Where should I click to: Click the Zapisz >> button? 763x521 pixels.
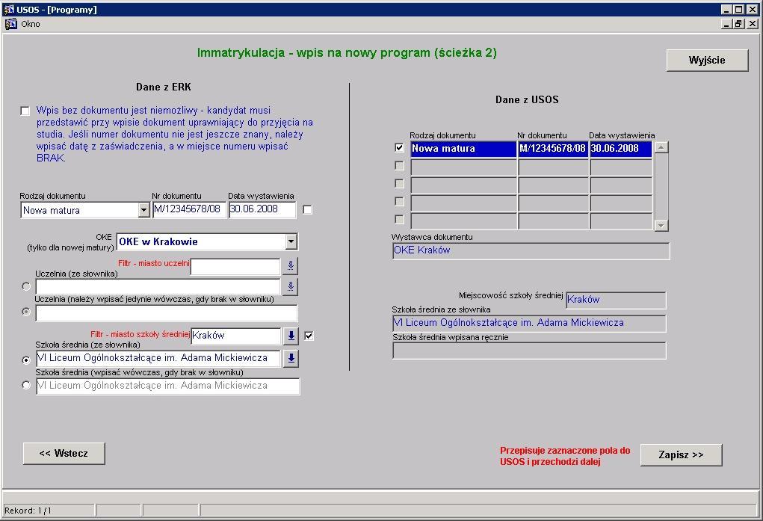tap(681, 454)
